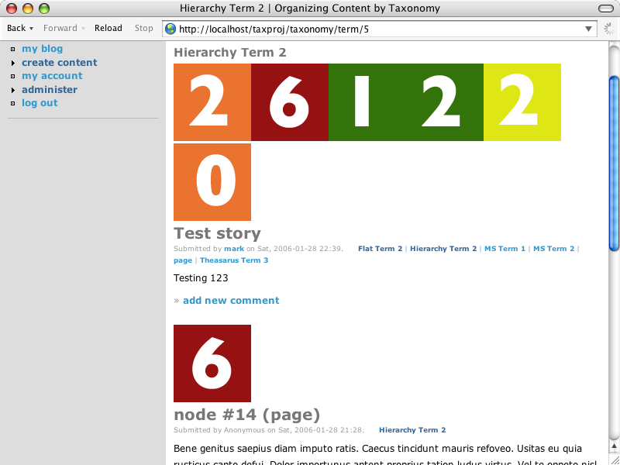
Task: Open the add new comment link
Action: (231, 301)
